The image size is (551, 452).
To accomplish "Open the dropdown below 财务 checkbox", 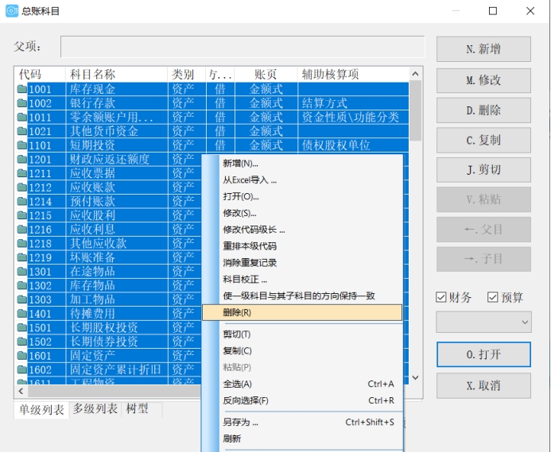I will tap(483, 322).
